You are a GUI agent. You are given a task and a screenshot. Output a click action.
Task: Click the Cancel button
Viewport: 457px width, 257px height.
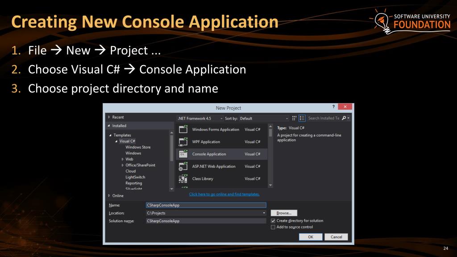(x=337, y=237)
